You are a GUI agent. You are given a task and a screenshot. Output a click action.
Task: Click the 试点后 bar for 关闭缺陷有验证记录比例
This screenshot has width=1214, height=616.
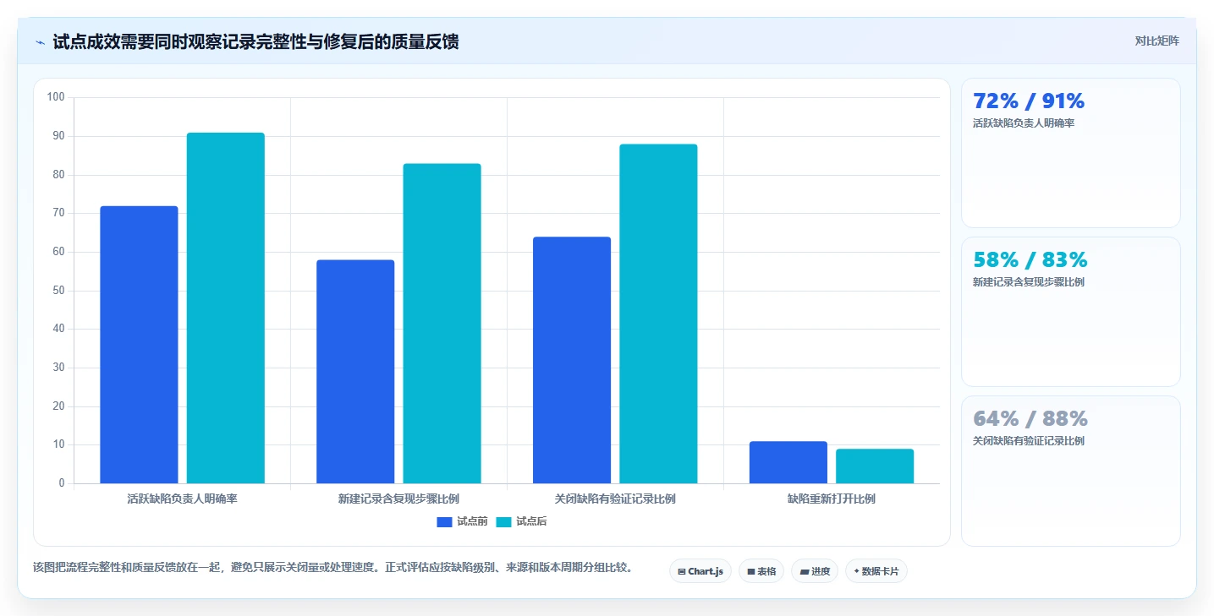(659, 313)
